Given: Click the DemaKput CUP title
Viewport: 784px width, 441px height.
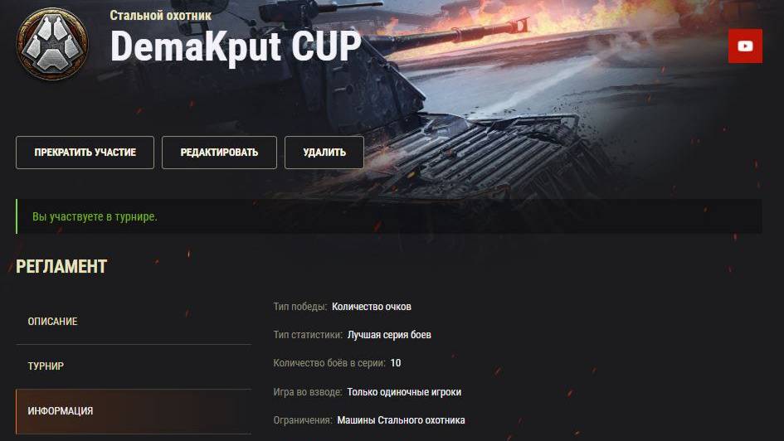Looking at the screenshot, I should 236,46.
